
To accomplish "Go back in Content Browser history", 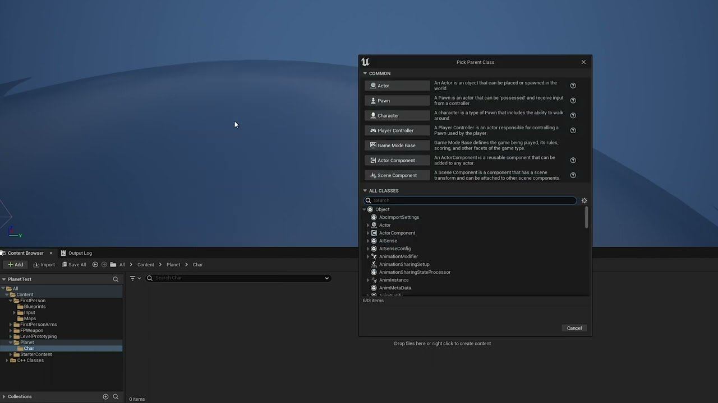I will pos(95,265).
